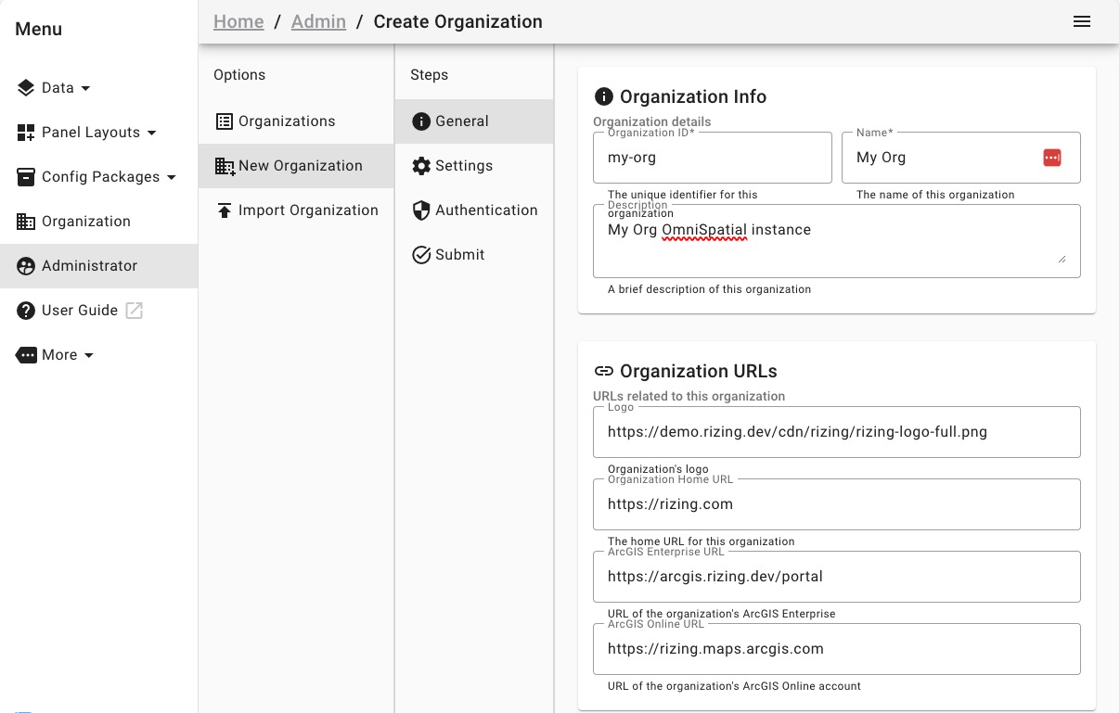1120x713 pixels.
Task: Click the Authentication shield icon
Action: click(x=421, y=210)
